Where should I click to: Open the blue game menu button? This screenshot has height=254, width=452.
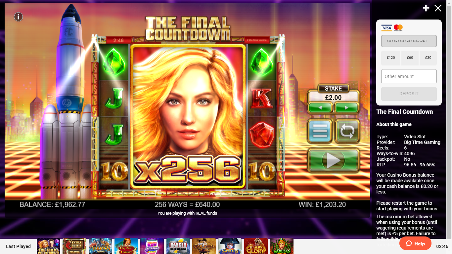(320, 131)
